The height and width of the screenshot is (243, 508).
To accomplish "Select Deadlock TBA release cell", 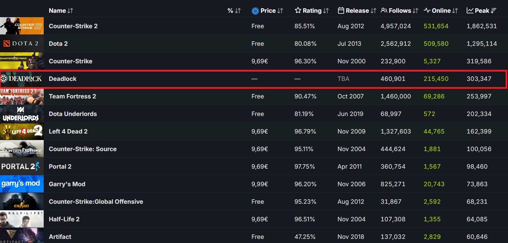I will point(343,79).
